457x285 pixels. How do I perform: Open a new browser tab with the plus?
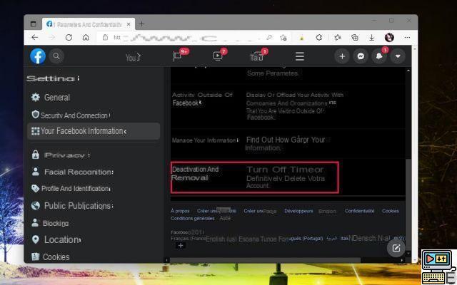tap(141, 24)
